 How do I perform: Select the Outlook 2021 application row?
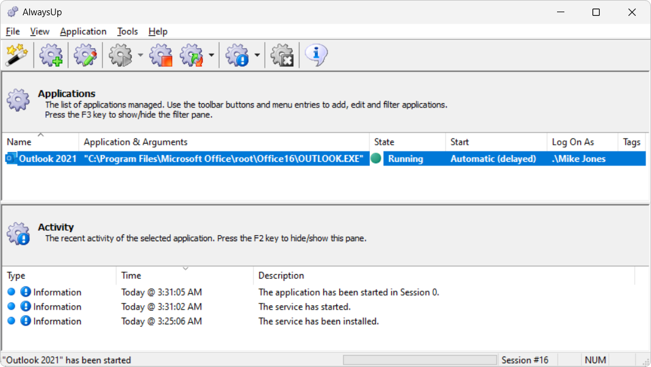[325, 159]
